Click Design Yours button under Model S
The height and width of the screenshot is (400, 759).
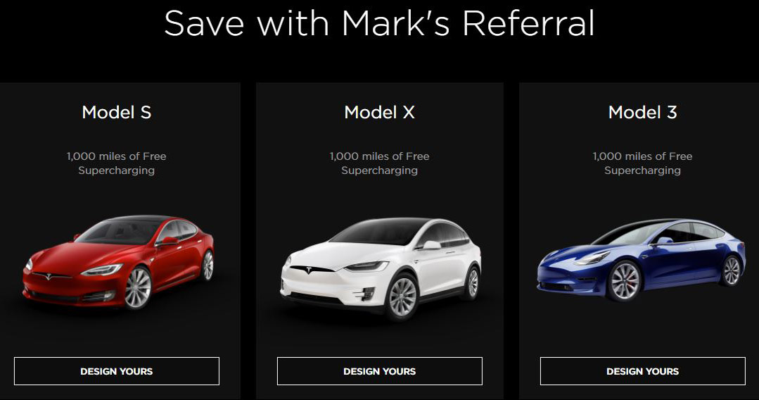117,371
